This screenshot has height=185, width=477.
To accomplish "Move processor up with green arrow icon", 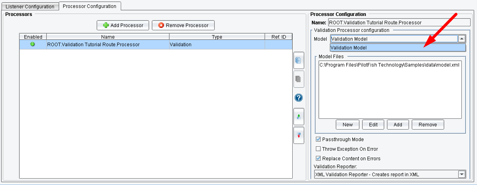I will [299, 117].
